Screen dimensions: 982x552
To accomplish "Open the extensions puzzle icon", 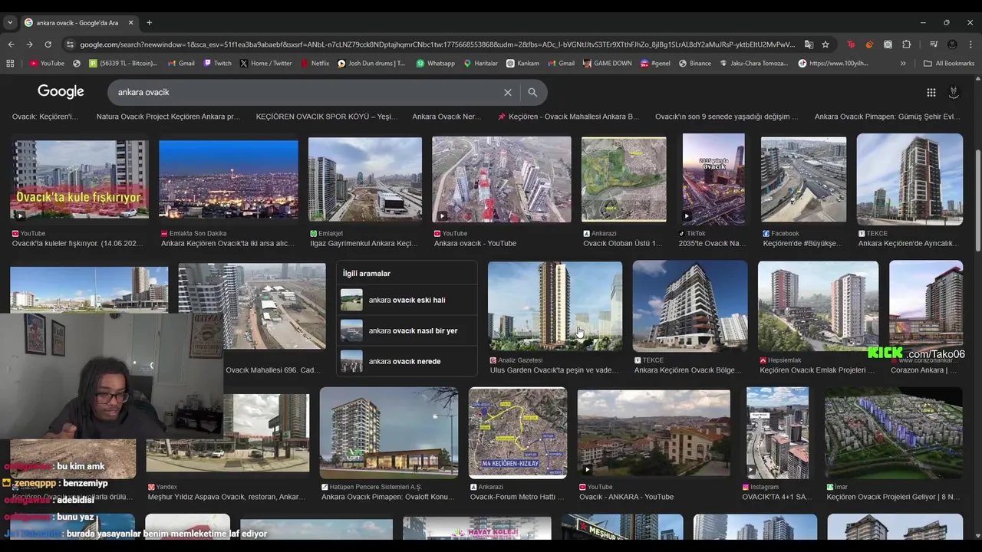I will 906,44.
